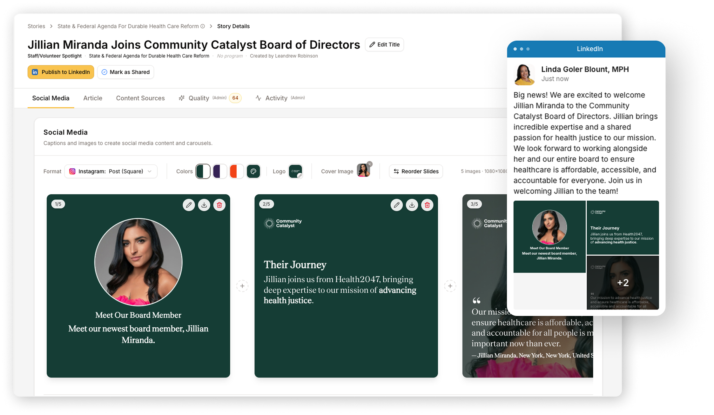Click the 1/5 slide counter badge

58,204
